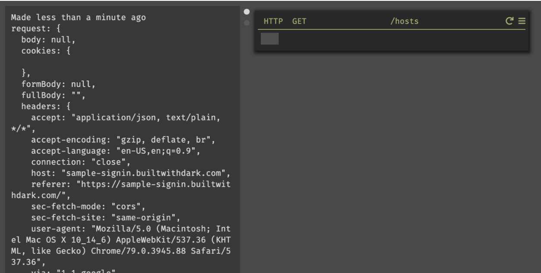Click the hamburger lines at handler top right
This screenshot has height=273, width=541.
click(x=522, y=20)
